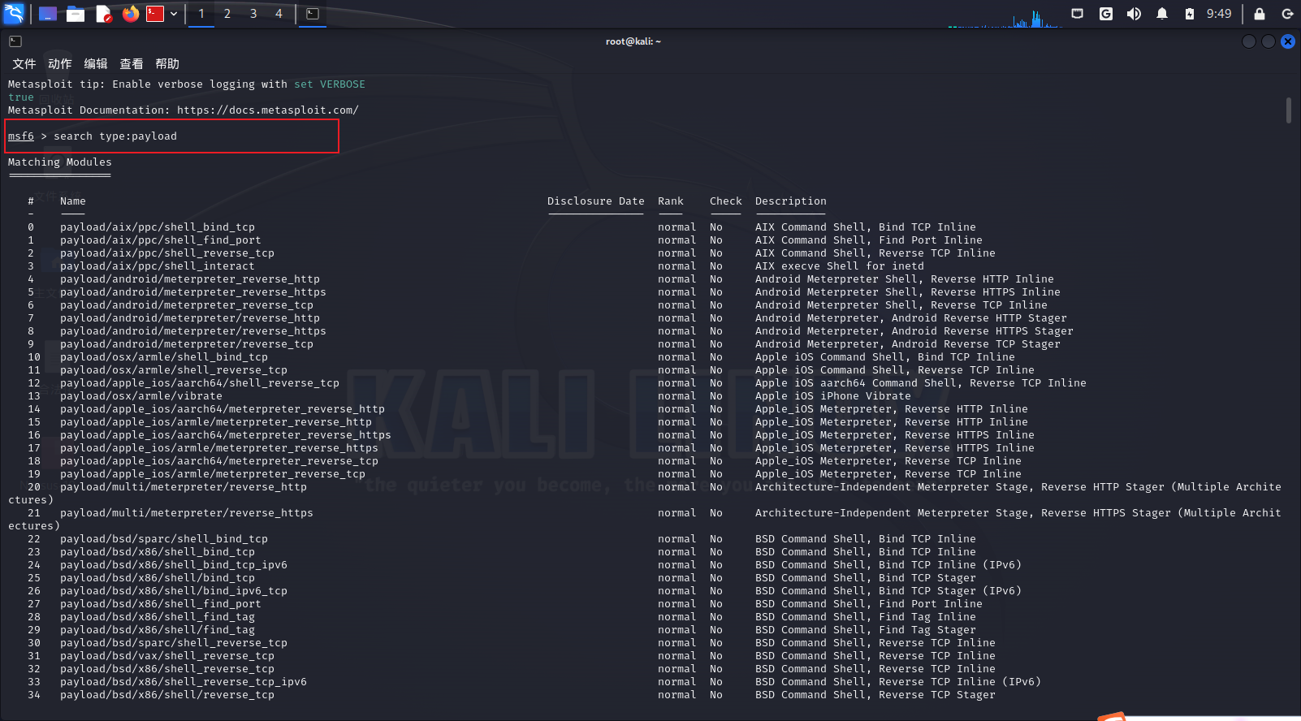This screenshot has width=1301, height=721.
Task: Open the wired network connection icon
Action: point(1078,14)
